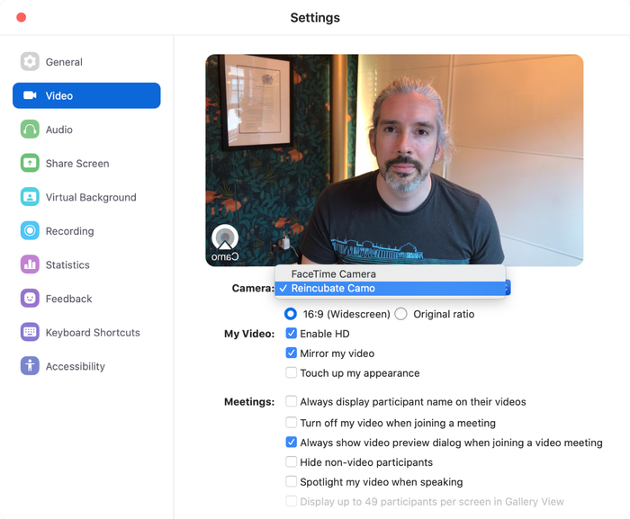Click the Audio headphones icon
Screen dimensions: 630x519
[x=30, y=130]
